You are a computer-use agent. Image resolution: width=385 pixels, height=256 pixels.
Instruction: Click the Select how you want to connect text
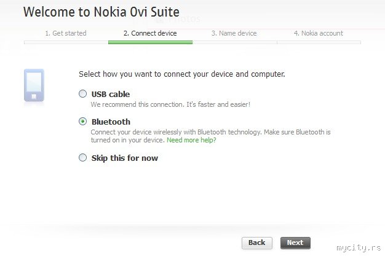click(x=182, y=74)
